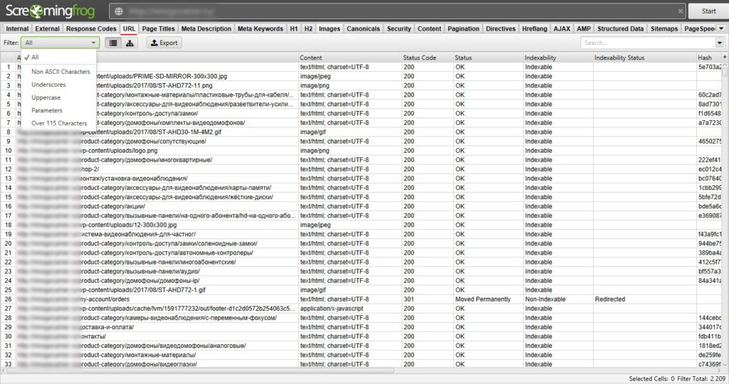Click the globe icon in URL bar
Viewport: 729px width, 384px height.
[118, 11]
